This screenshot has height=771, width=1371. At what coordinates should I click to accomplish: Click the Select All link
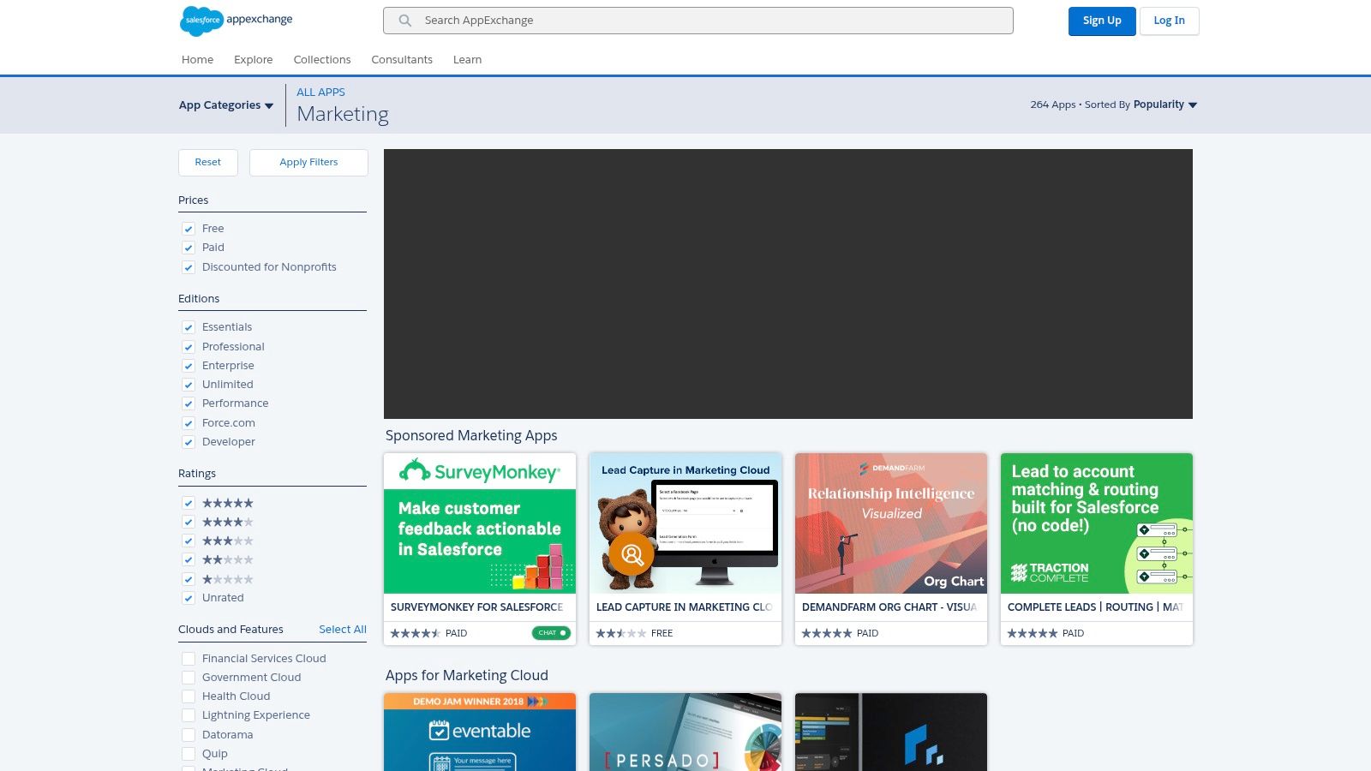click(343, 629)
